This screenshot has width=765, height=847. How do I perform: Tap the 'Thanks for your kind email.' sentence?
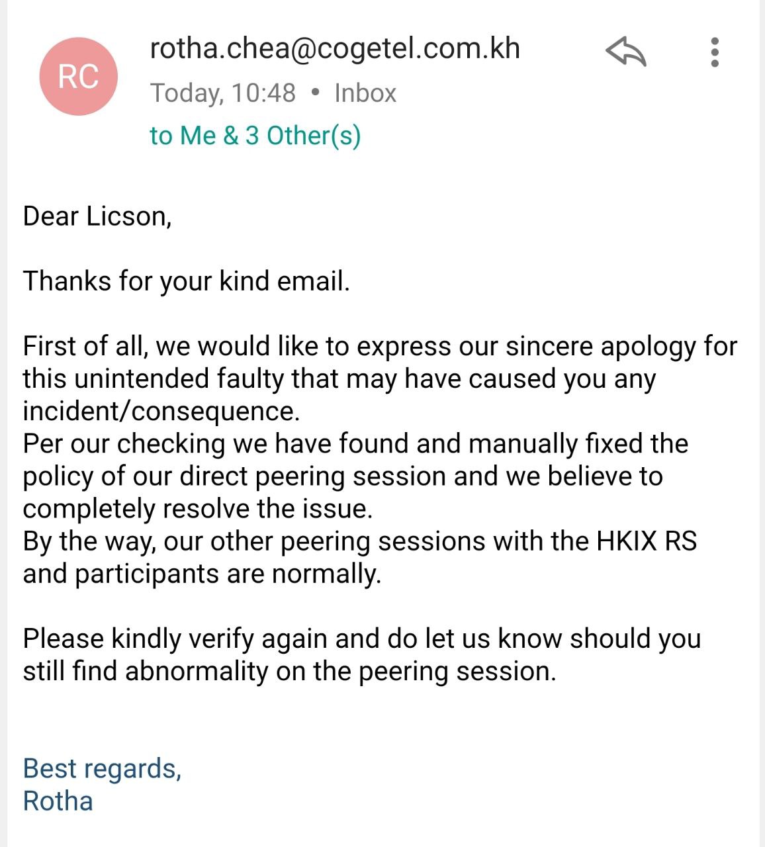(186, 281)
